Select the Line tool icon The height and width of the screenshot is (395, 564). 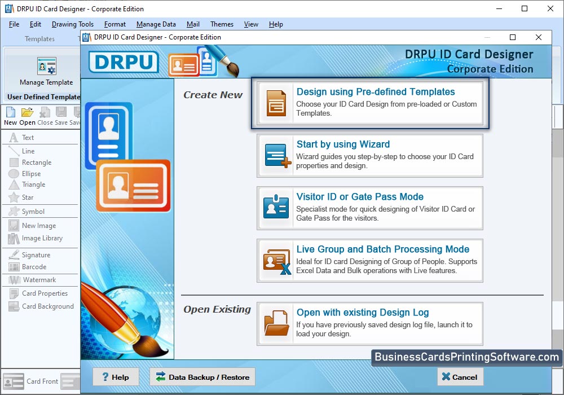tap(14, 151)
